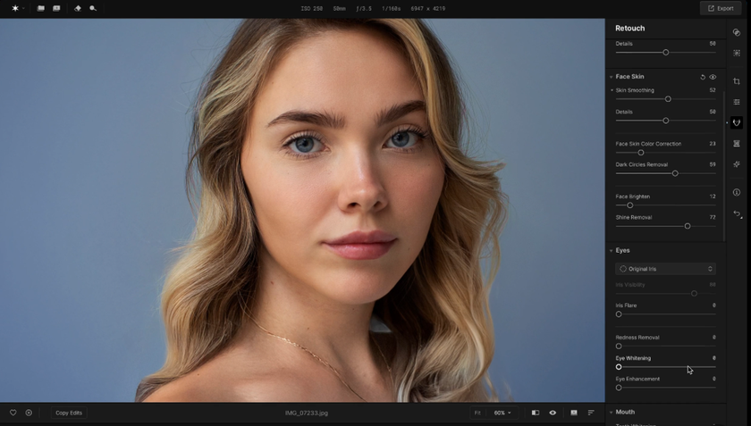This screenshot has width=751, height=426.
Task: Toggle the circle flag icon near heart
Action: click(29, 413)
